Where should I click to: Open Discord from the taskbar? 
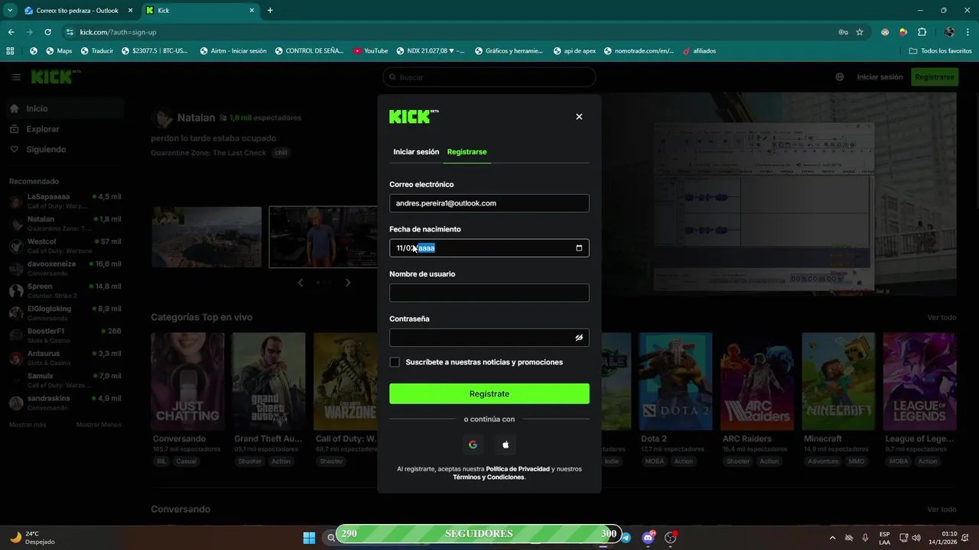pos(649,537)
